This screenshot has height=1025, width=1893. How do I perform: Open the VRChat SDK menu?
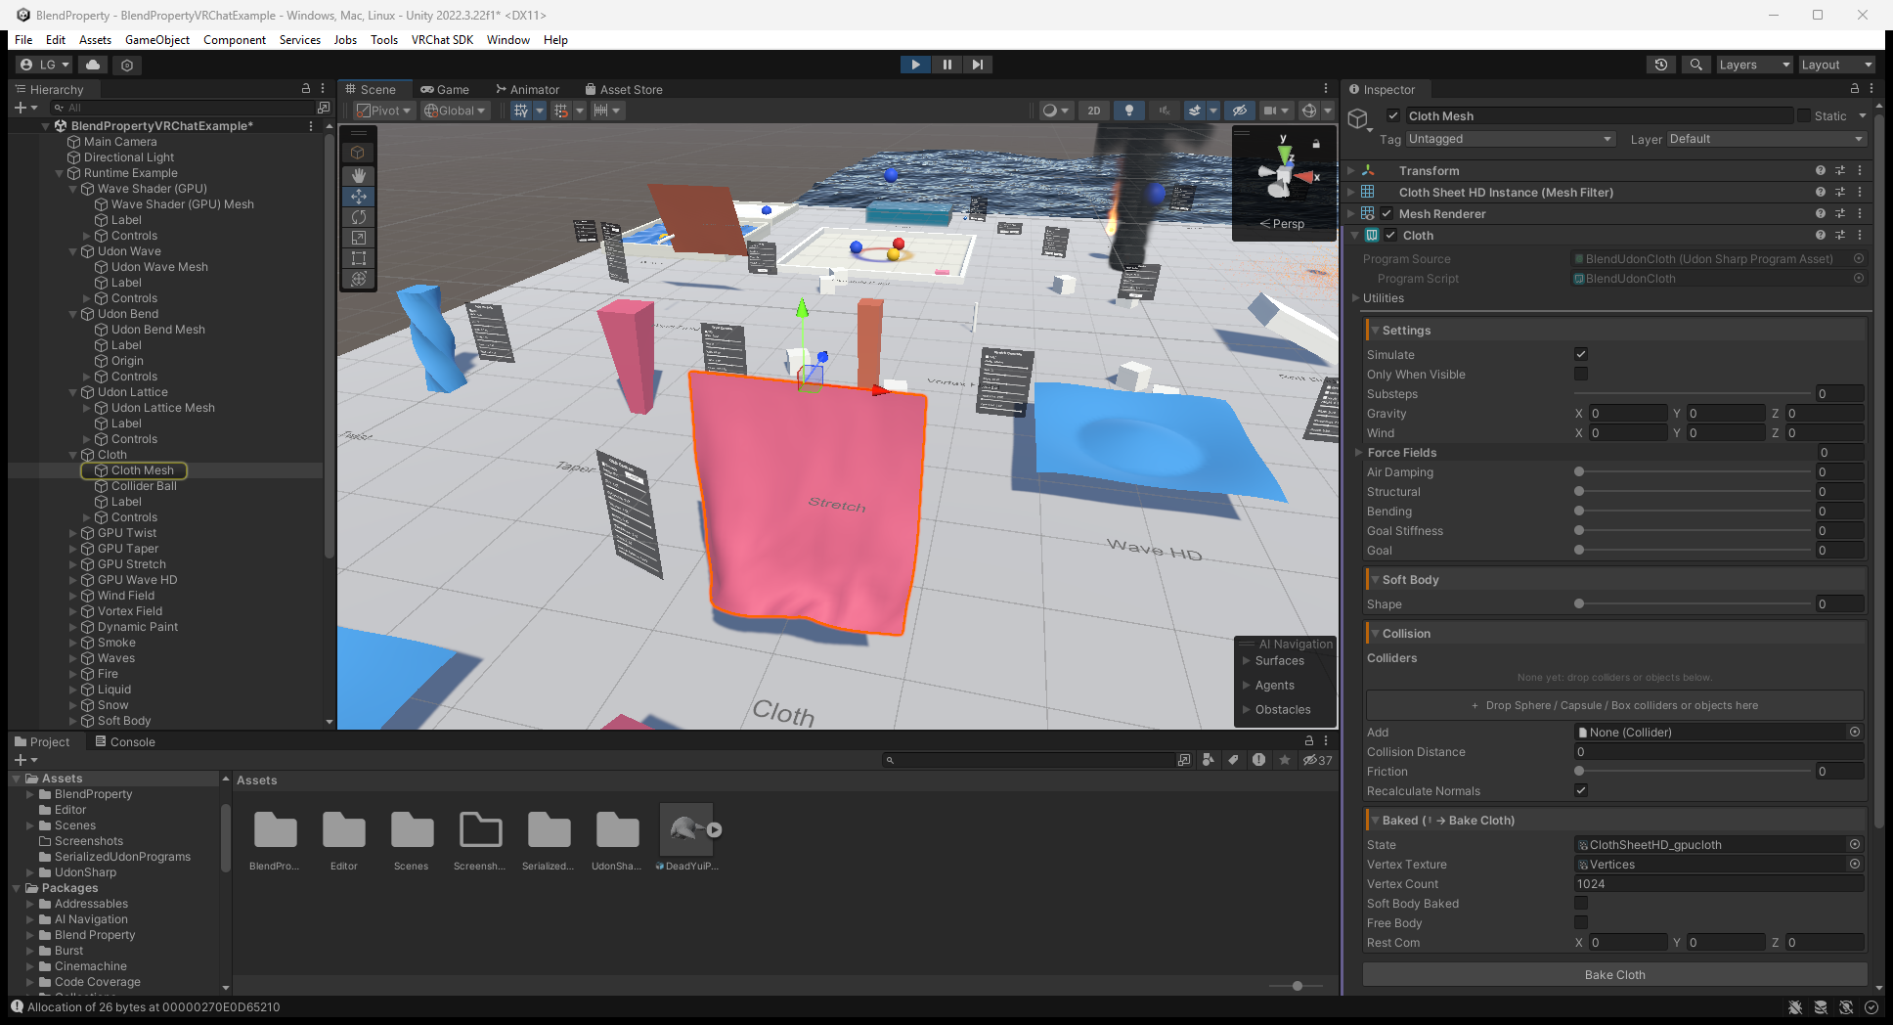(x=442, y=40)
